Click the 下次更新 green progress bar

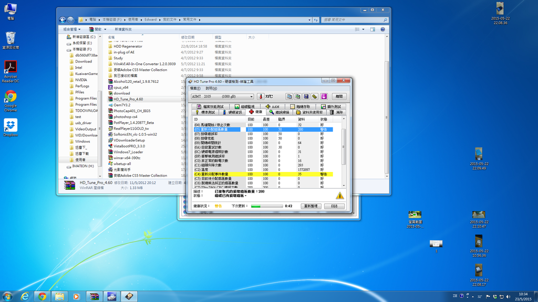click(266, 206)
